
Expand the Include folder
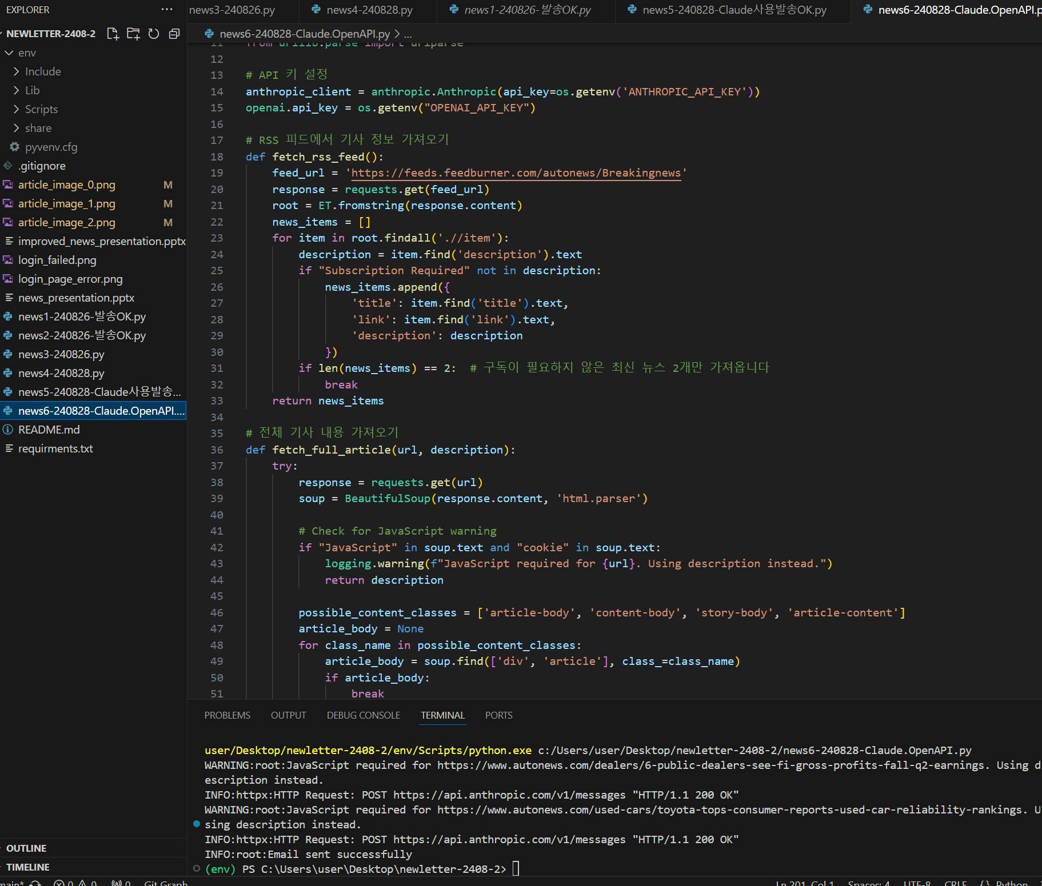pyautogui.click(x=16, y=71)
